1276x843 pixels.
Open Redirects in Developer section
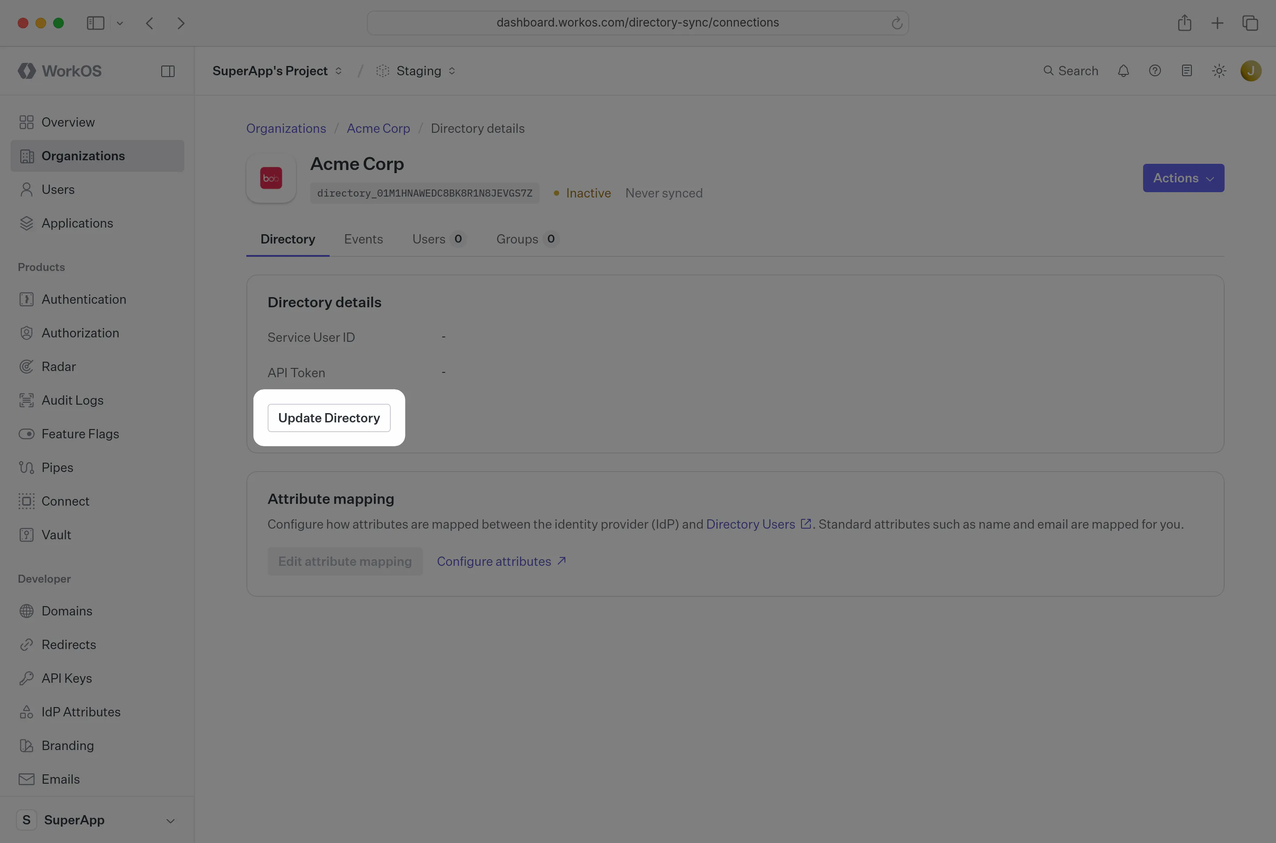tap(97, 645)
